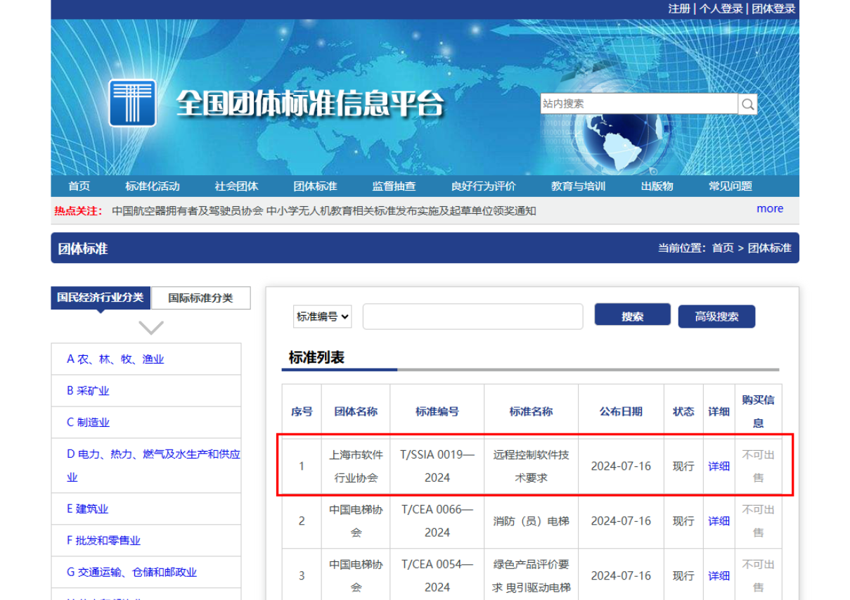
Task: Click the 搜索 button
Action: click(632, 315)
